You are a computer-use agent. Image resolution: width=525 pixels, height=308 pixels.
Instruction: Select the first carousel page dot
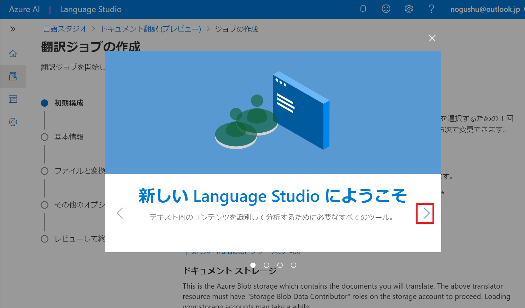coord(253,265)
